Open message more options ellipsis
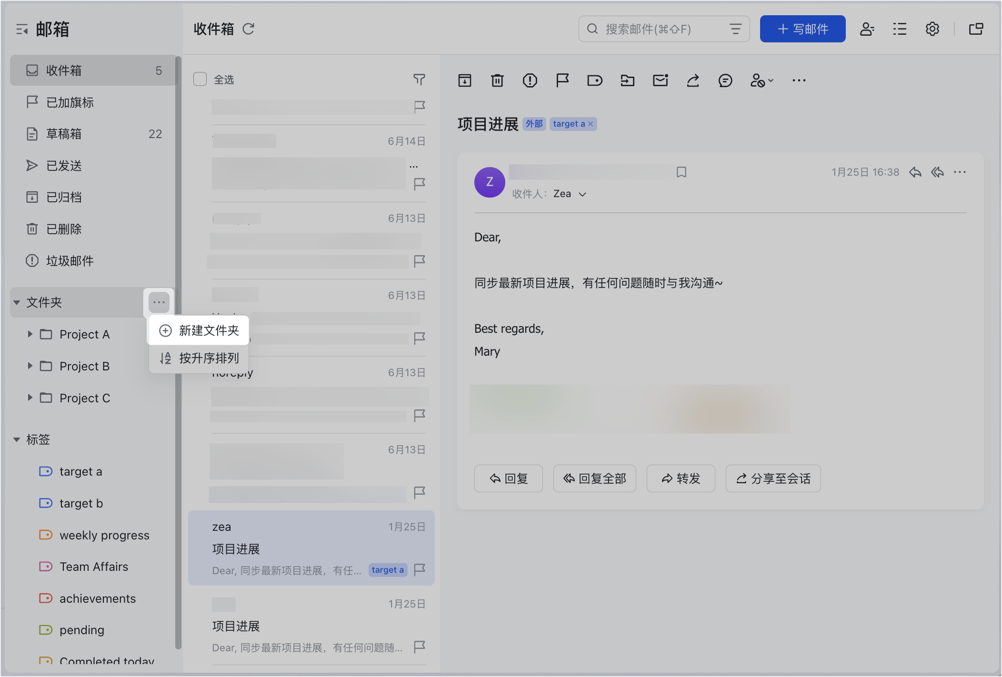 [x=960, y=172]
